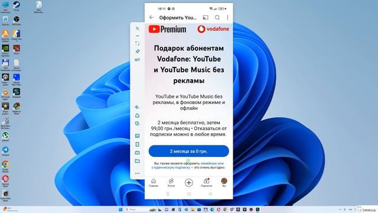This screenshot has height=213, width=378.
Task: Open the text document on desktop top
Action: (x=39, y=7)
